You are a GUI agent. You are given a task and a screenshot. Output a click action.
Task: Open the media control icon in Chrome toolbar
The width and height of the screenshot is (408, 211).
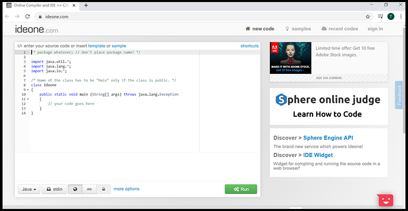pos(380,17)
